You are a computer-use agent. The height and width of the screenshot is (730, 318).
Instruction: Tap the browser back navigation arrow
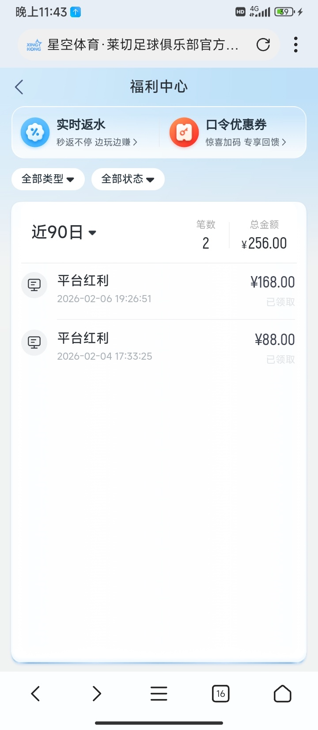[36, 693]
